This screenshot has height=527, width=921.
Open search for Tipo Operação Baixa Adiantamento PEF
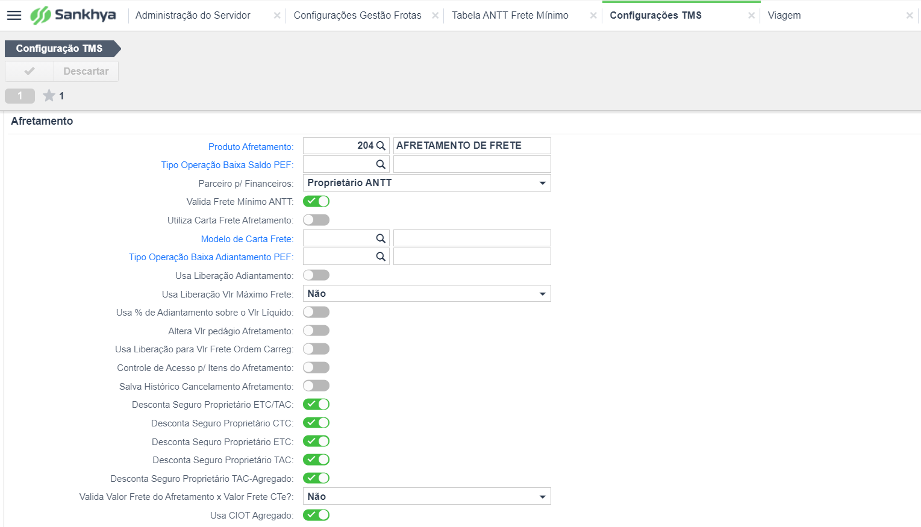point(381,257)
